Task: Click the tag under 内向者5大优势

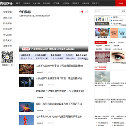Action: click(x=40, y=123)
